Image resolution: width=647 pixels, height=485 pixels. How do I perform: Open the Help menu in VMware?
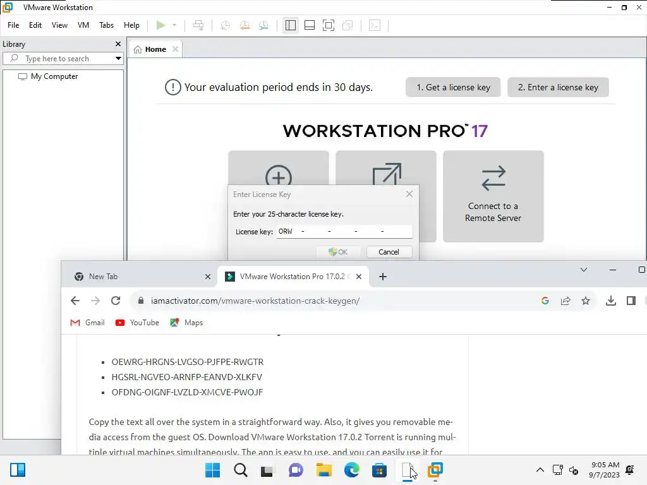(131, 25)
